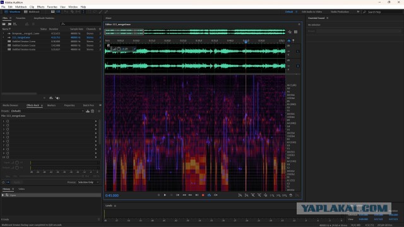Toggle the main rack power button at bottom
The image size is (404, 227).
(3, 182)
